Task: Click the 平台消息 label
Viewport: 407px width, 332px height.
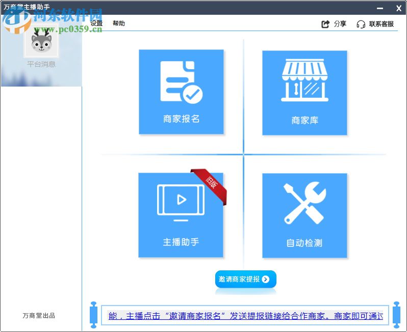Action: (41, 64)
